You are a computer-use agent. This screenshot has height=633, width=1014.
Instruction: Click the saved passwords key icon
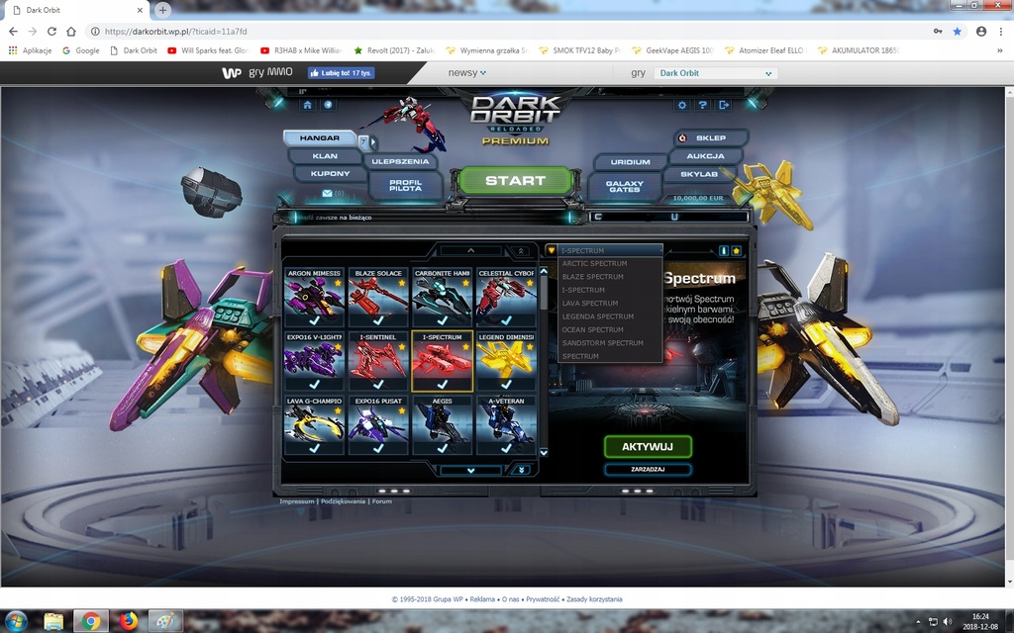click(938, 31)
